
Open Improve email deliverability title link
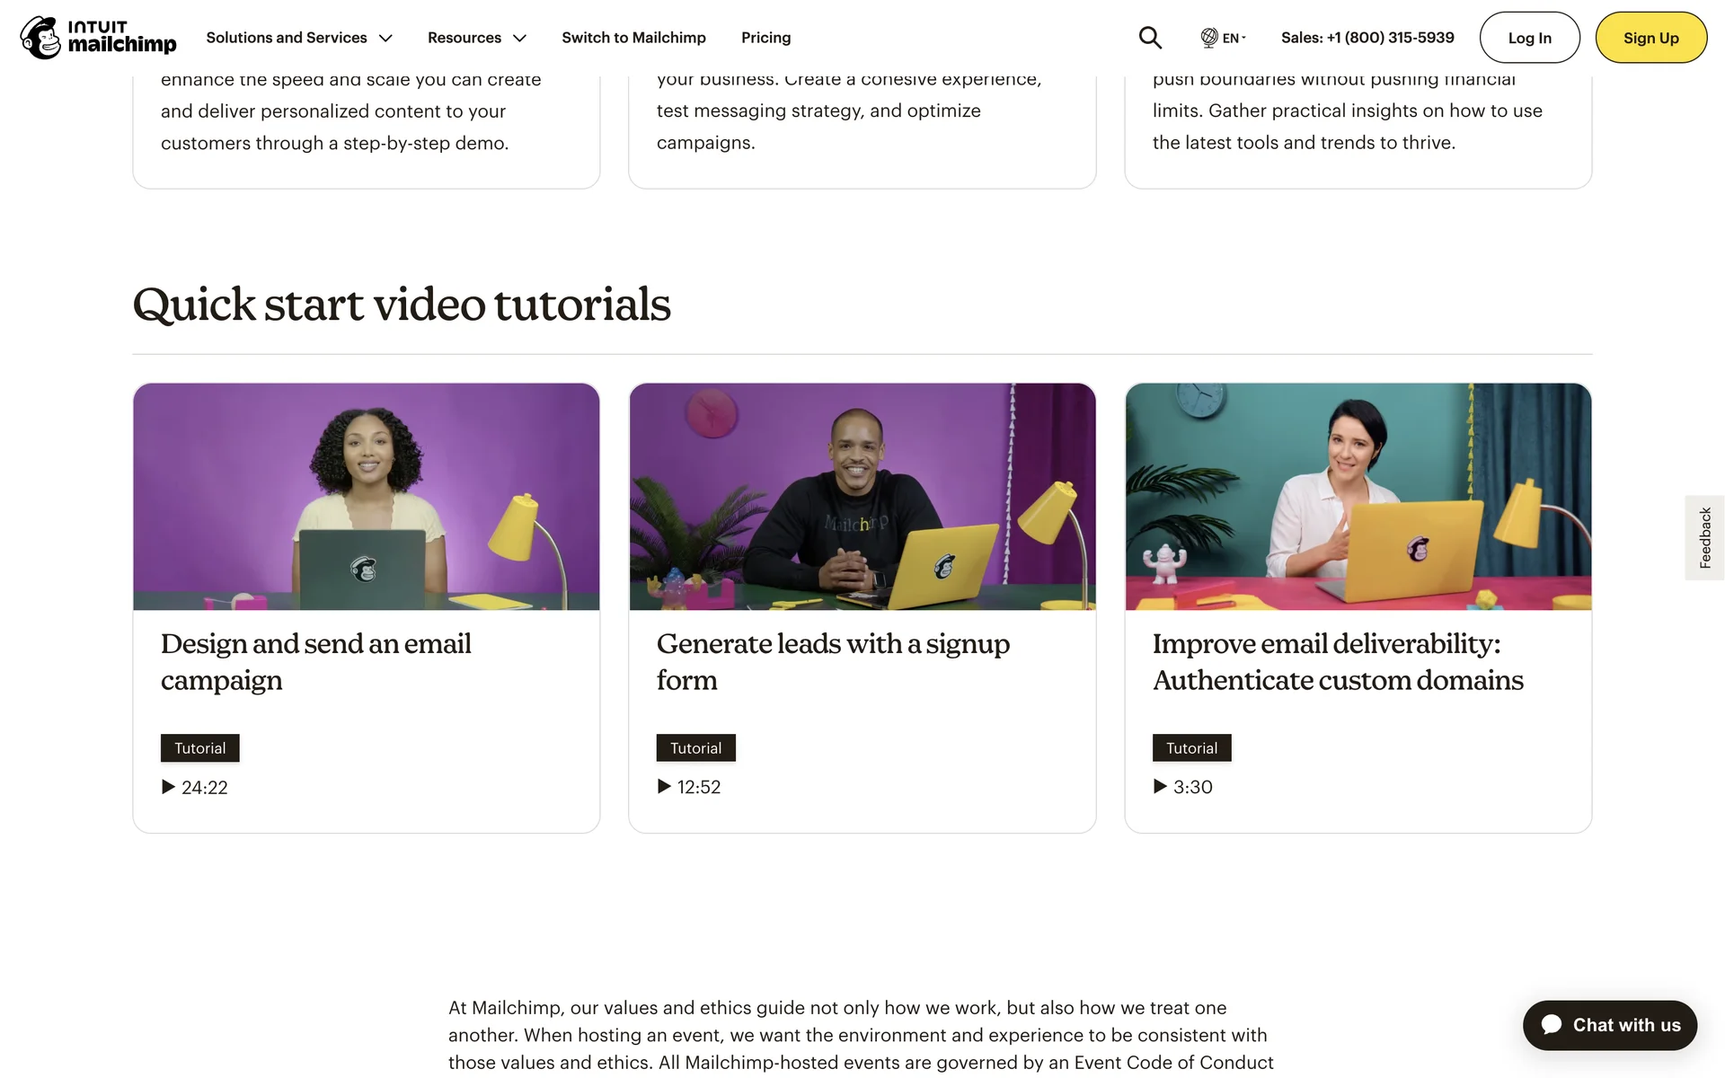(1338, 662)
